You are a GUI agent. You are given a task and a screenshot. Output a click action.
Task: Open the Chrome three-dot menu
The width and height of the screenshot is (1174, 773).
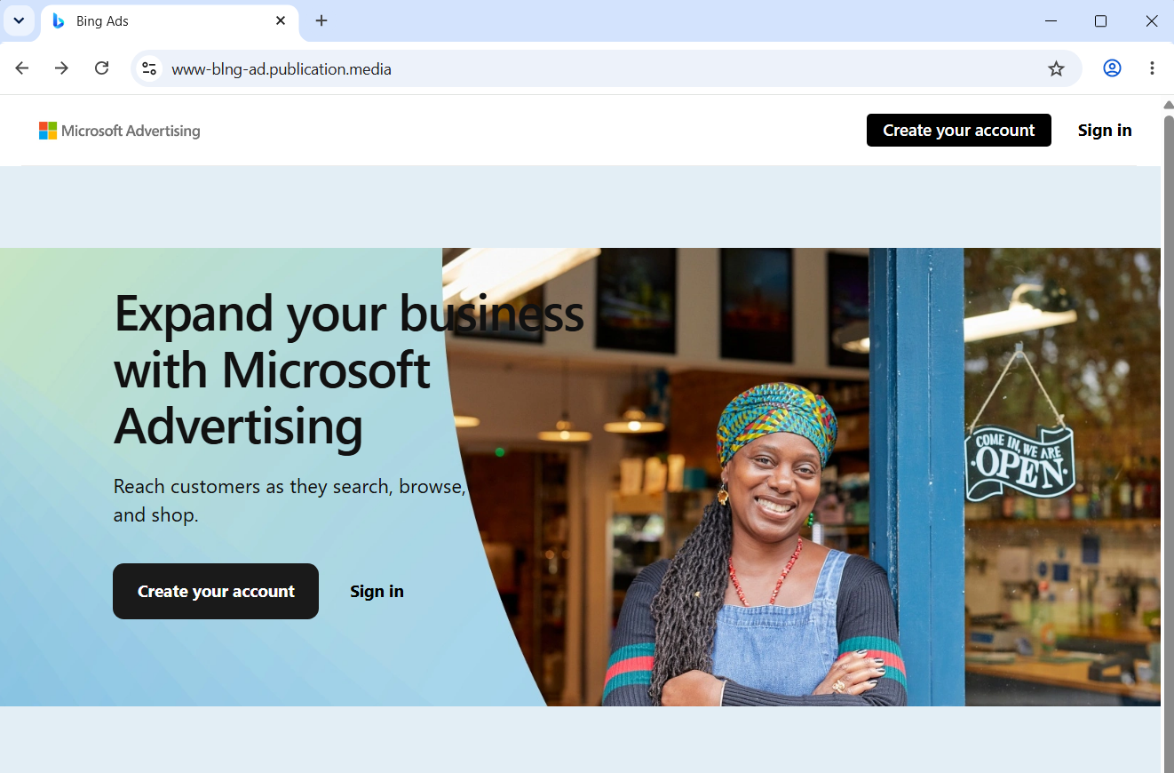point(1152,68)
